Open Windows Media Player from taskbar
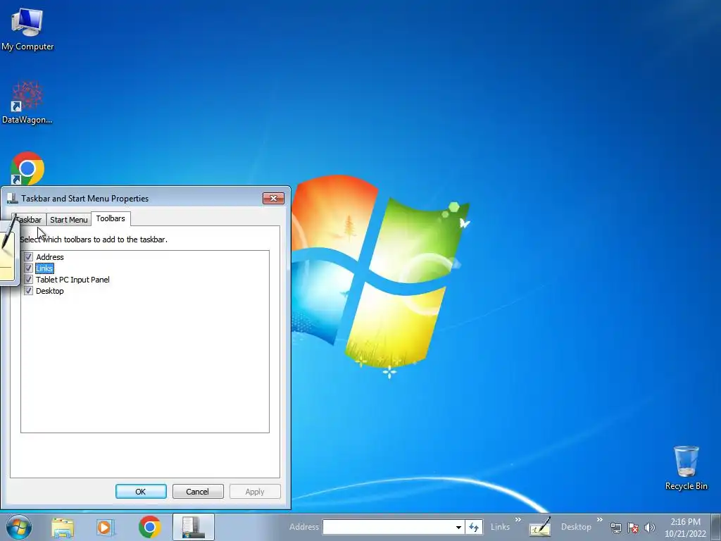This screenshot has width=721, height=541. tap(106, 527)
